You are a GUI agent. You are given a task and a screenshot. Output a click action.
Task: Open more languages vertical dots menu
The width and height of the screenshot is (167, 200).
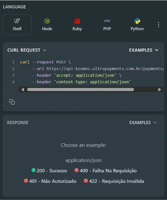159,24
